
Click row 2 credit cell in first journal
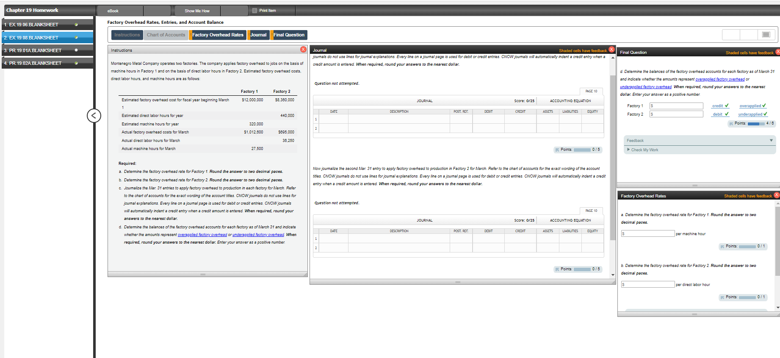coord(520,128)
